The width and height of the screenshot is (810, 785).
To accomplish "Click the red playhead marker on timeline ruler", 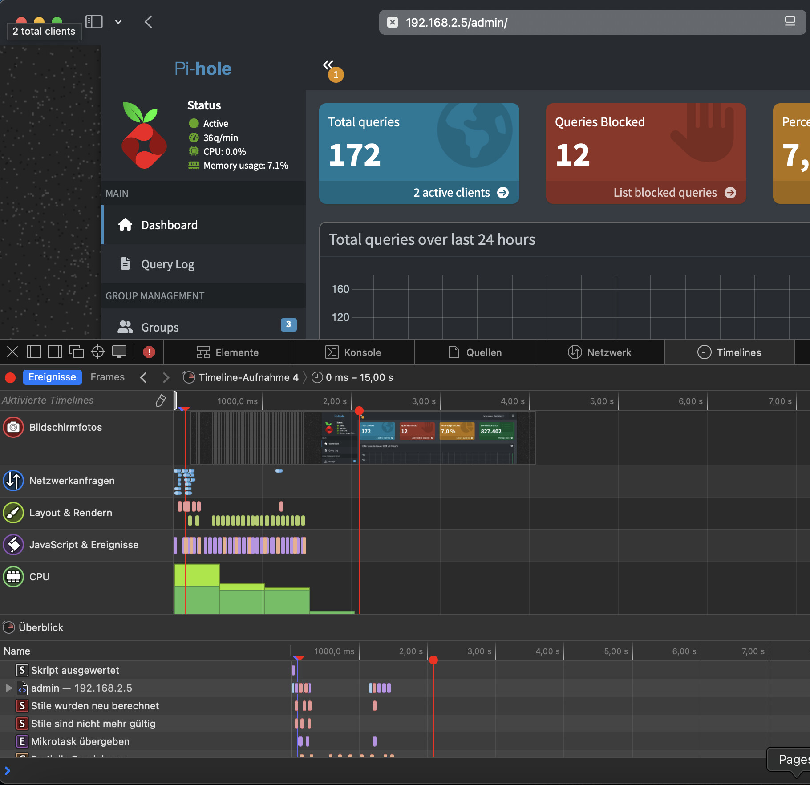I will [x=359, y=410].
